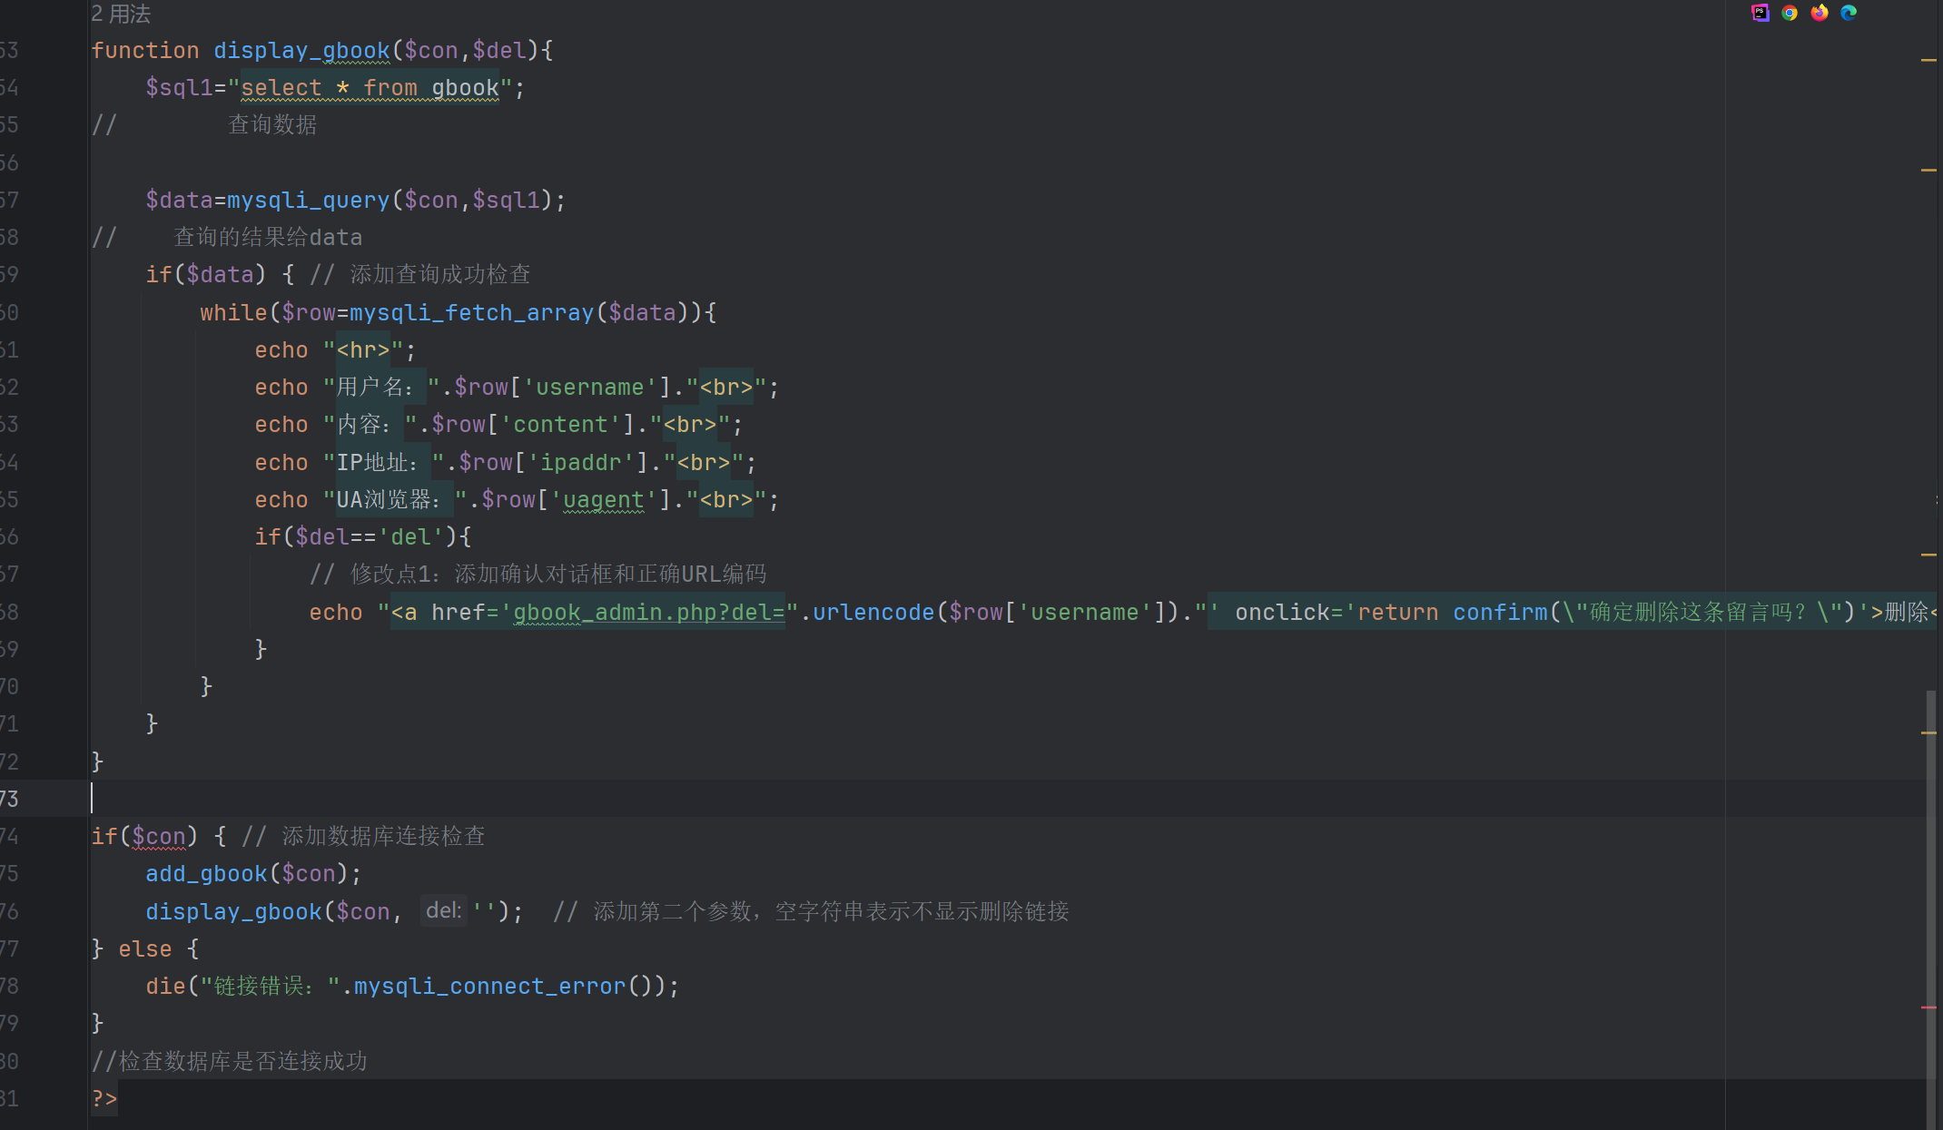This screenshot has height=1130, width=1943.
Task: Jump to the red error stripe marker
Action: coord(1928,1007)
